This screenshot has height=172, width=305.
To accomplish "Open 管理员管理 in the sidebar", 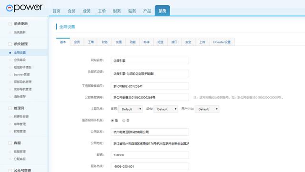I will 21,117.
